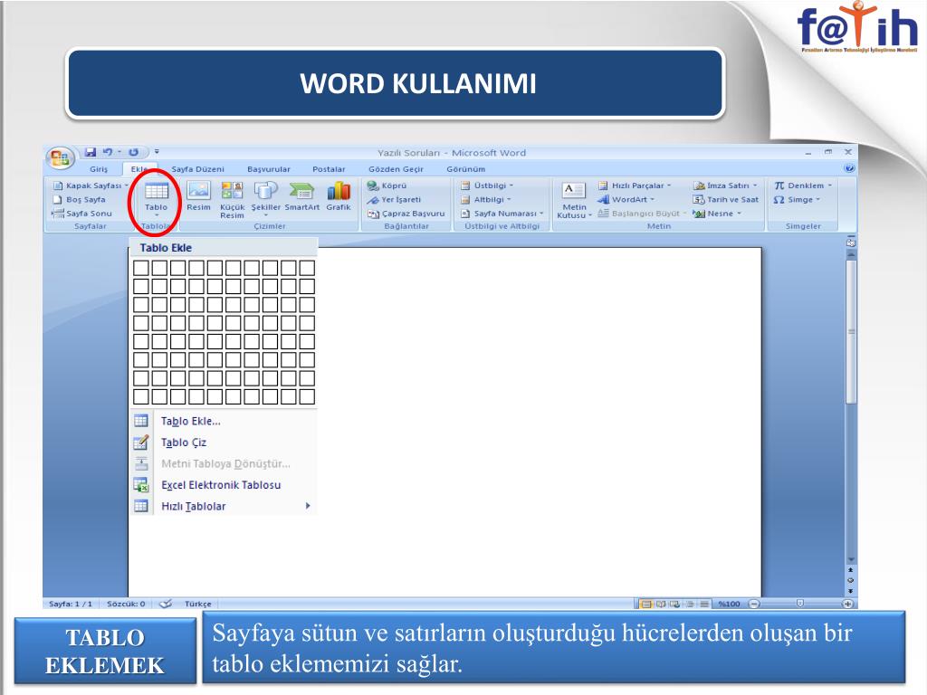Image resolution: width=927 pixels, height=695 pixels.
Task: Open the Şekiller shapes gallery
Action: 266,198
